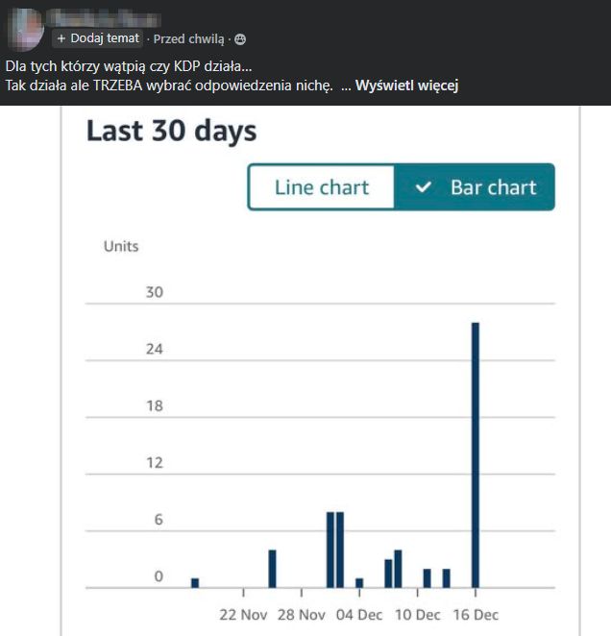The image size is (611, 636).
Task: Click the first bar on the far left
Action: [195, 582]
